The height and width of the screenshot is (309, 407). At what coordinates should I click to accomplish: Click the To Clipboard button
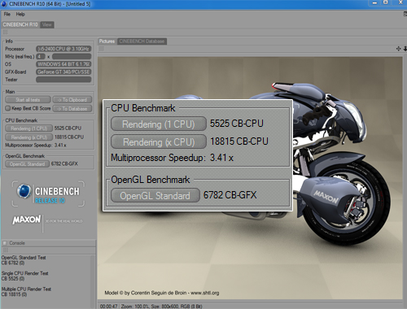pyautogui.click(x=72, y=100)
